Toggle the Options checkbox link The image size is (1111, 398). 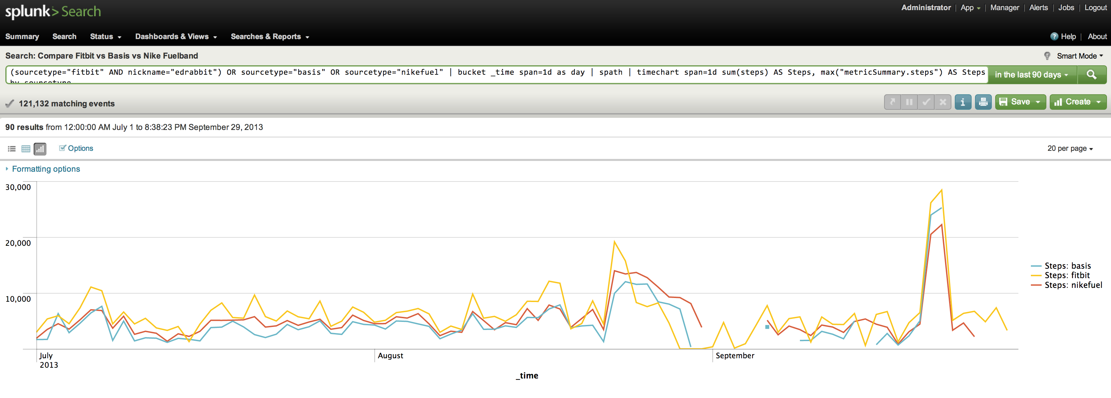[76, 148]
